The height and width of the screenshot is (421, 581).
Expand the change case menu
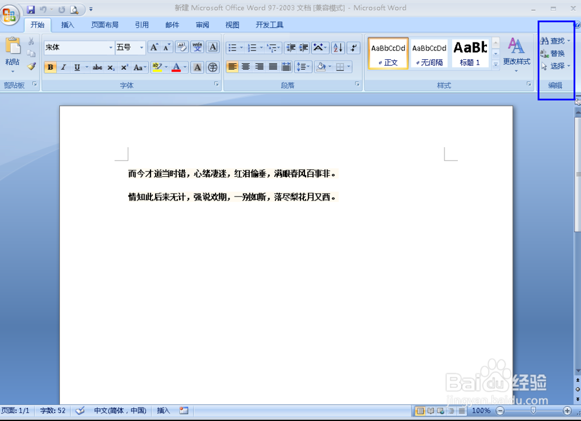tap(140, 67)
